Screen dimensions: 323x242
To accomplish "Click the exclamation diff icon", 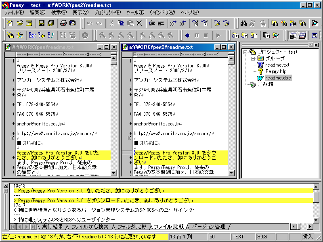I will (x=50, y=35).
